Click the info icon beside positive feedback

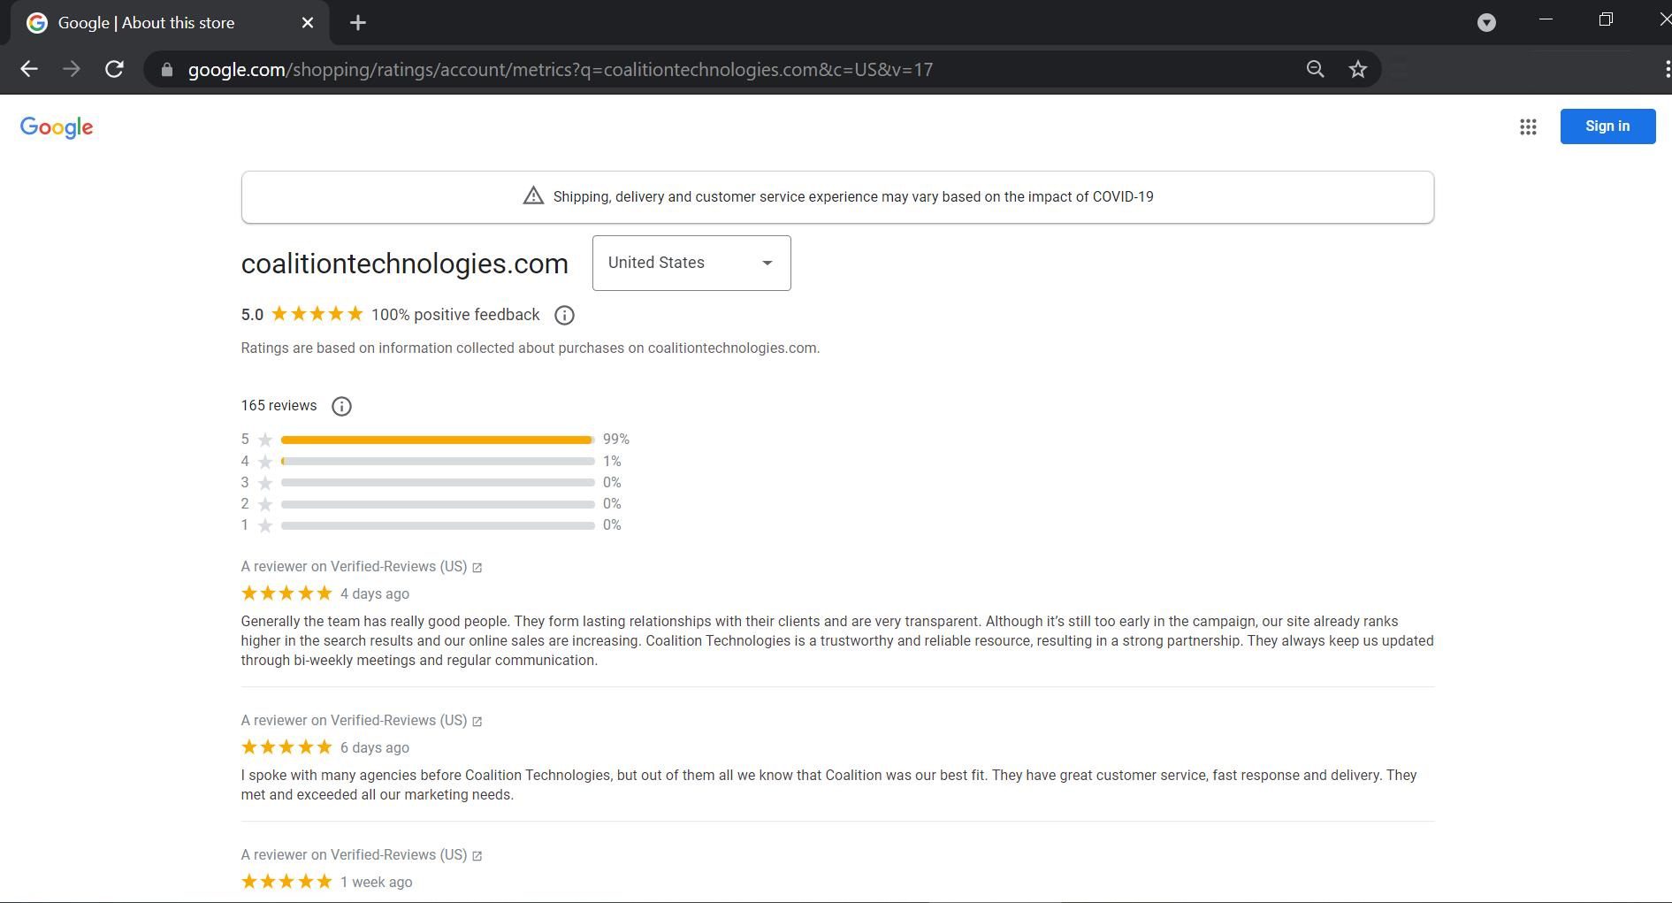pyautogui.click(x=564, y=316)
